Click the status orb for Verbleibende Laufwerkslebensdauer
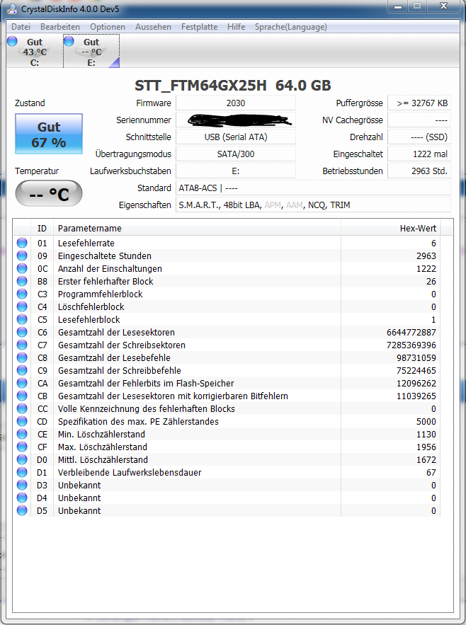Screen dimensions: 466x625 pos(22,472)
